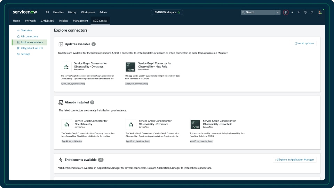Click the Entitlements available lightning icon
The image size is (334, 188).
coord(61,160)
